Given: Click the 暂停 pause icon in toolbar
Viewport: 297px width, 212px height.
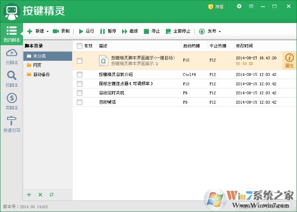Looking at the screenshot, I should pyautogui.click(x=102, y=31).
